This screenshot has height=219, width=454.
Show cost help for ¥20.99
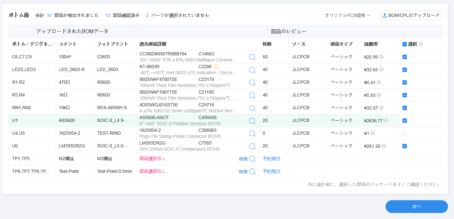[381, 57]
